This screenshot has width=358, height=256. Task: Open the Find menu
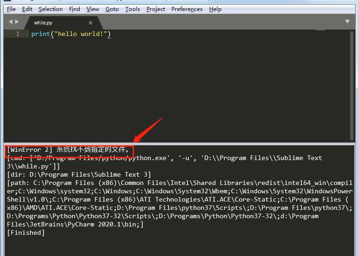(75, 9)
